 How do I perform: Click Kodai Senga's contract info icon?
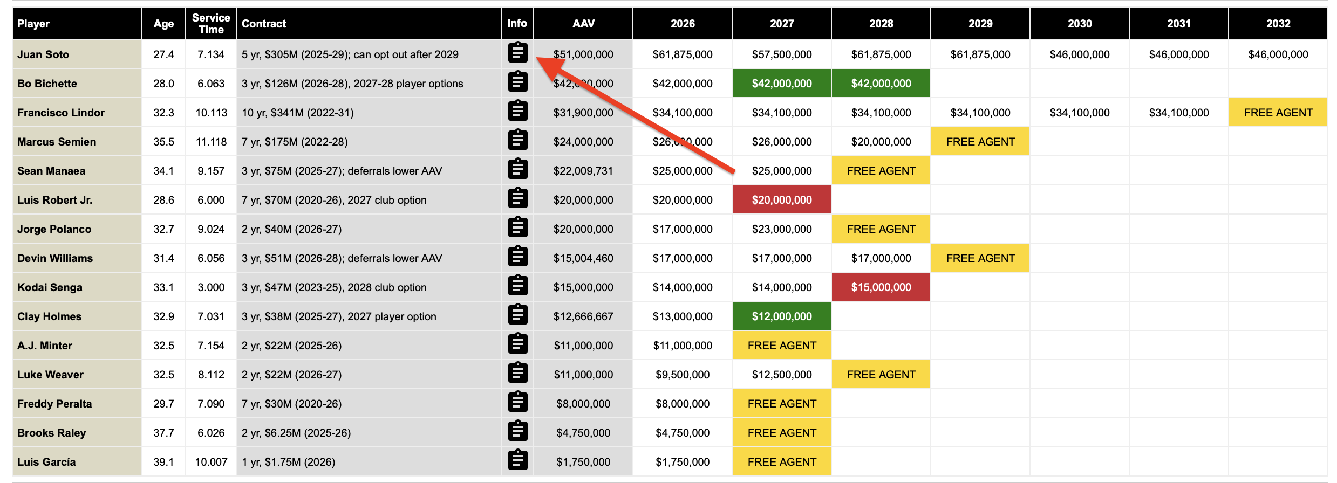tap(517, 286)
